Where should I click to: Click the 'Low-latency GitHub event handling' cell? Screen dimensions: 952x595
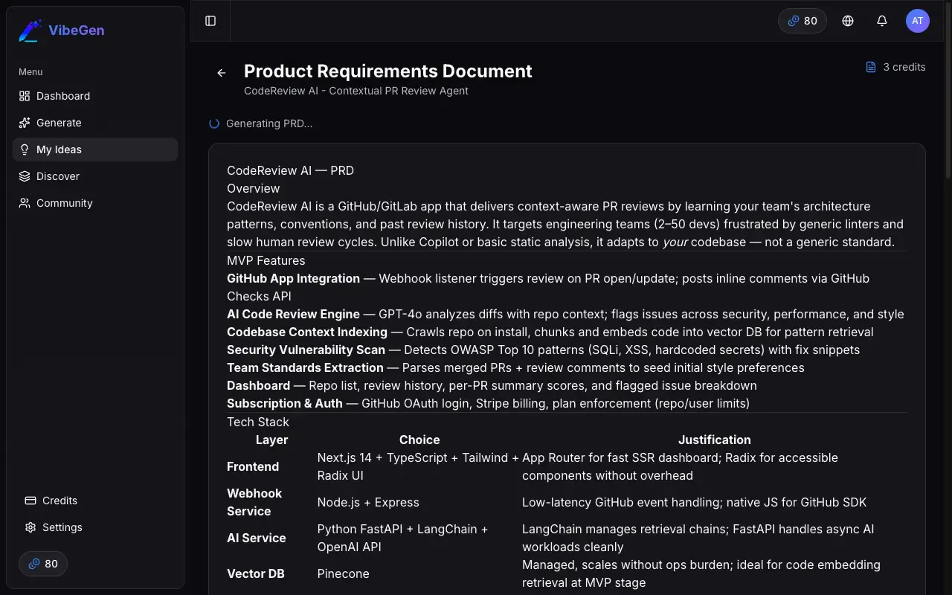[695, 502]
